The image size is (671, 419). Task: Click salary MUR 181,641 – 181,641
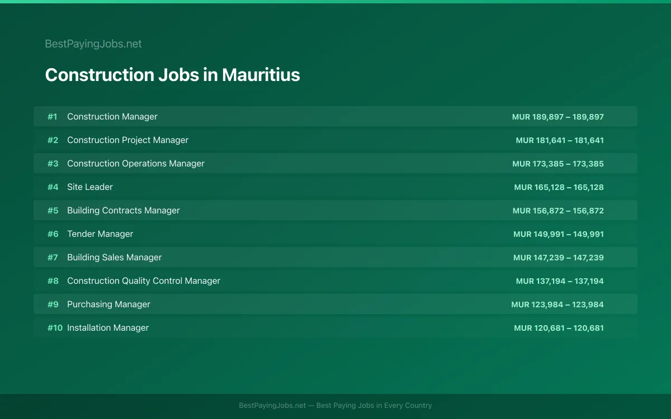pyautogui.click(x=560, y=140)
